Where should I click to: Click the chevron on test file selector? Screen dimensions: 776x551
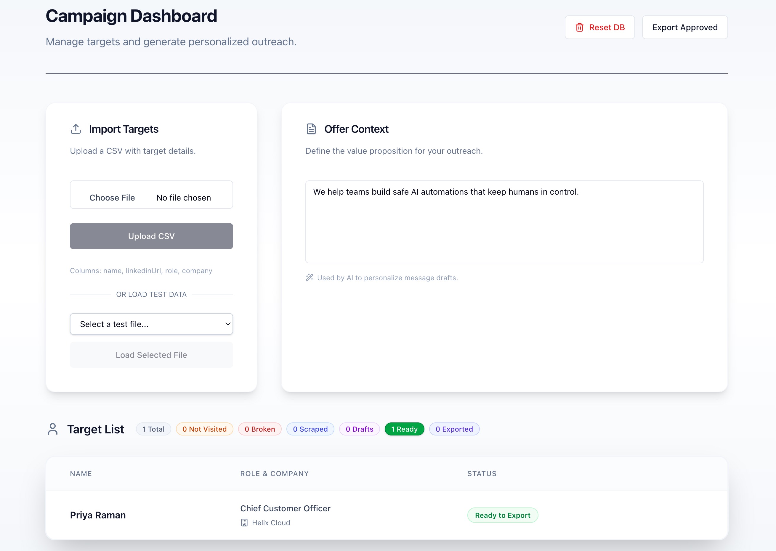tap(228, 324)
